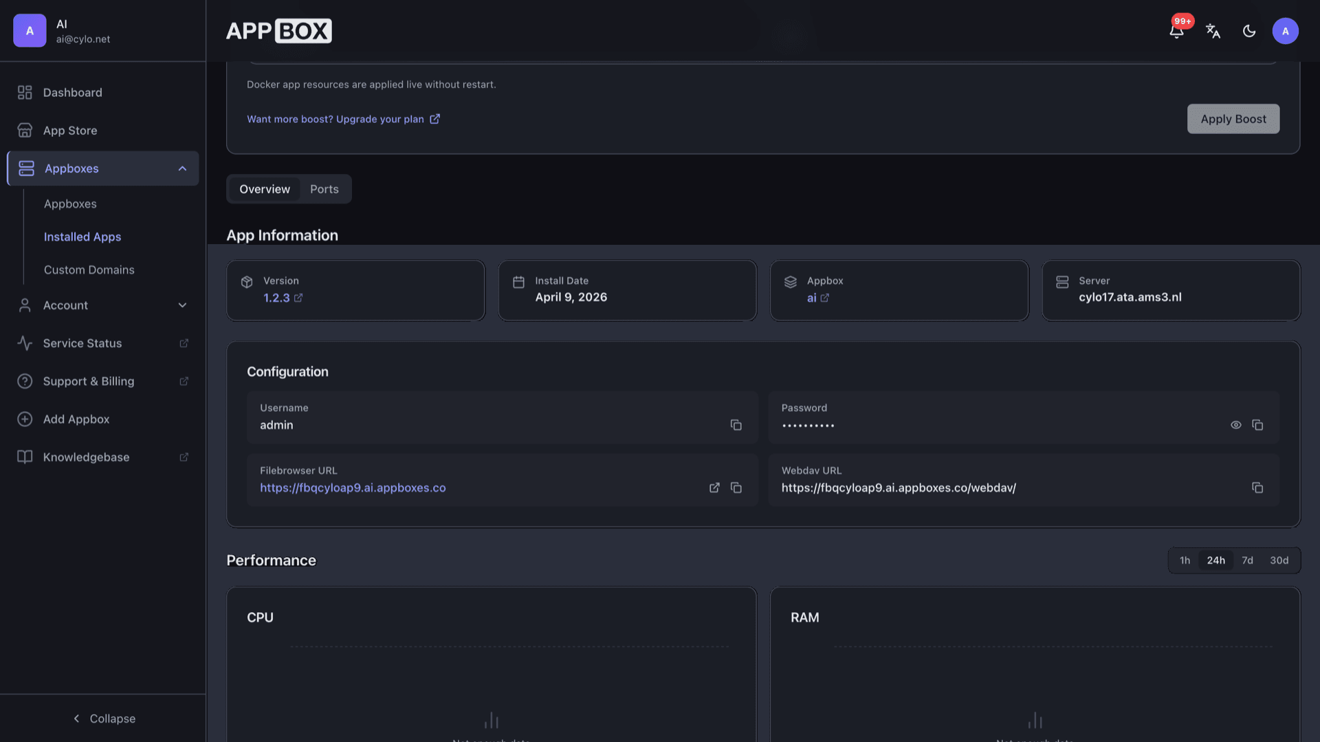The image size is (1320, 742).
Task: Open the App Store page
Action: click(103, 130)
